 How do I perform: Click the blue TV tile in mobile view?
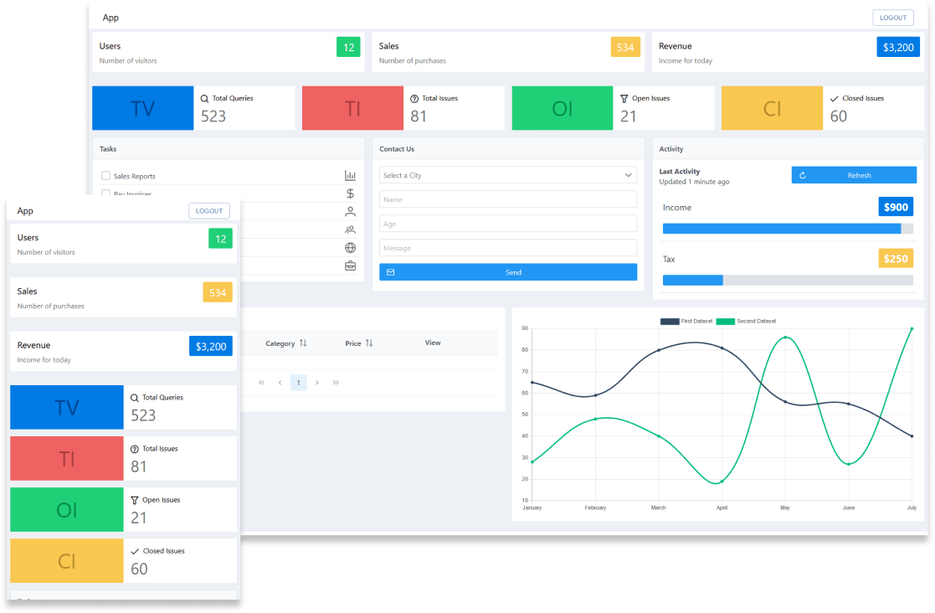(x=67, y=407)
